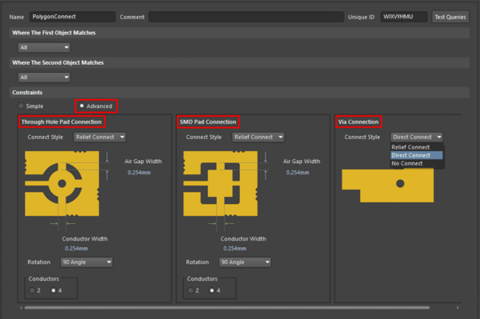Viewport: 480px width, 319px height.
Task: Click the SMD Pad relief preview image
Action: click(221, 184)
